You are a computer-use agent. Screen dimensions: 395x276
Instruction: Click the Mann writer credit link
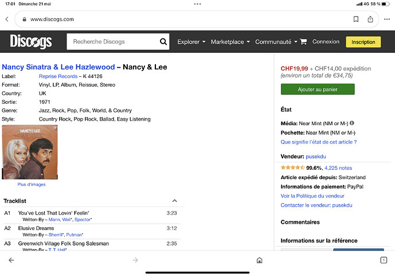tap(54, 220)
